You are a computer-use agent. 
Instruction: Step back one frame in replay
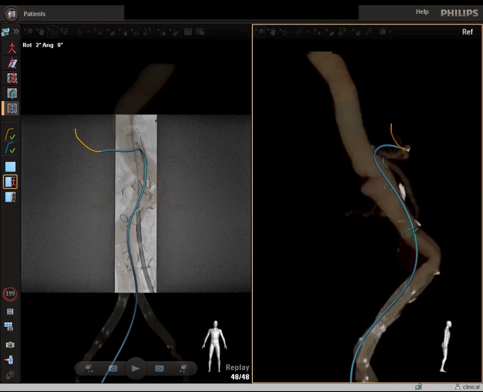[x=113, y=368]
